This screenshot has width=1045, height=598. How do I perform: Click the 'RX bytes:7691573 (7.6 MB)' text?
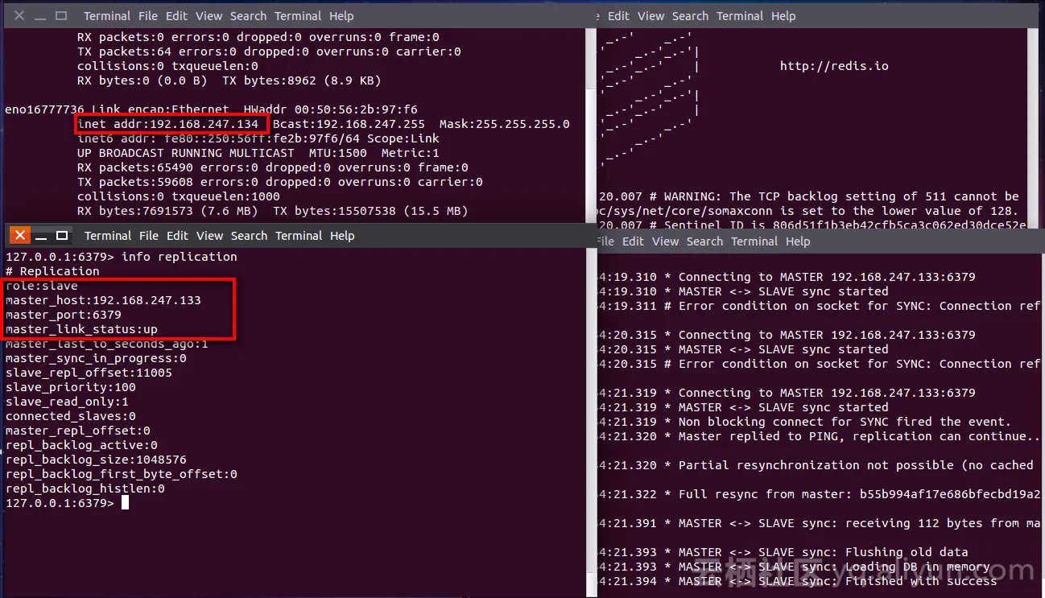tap(167, 211)
